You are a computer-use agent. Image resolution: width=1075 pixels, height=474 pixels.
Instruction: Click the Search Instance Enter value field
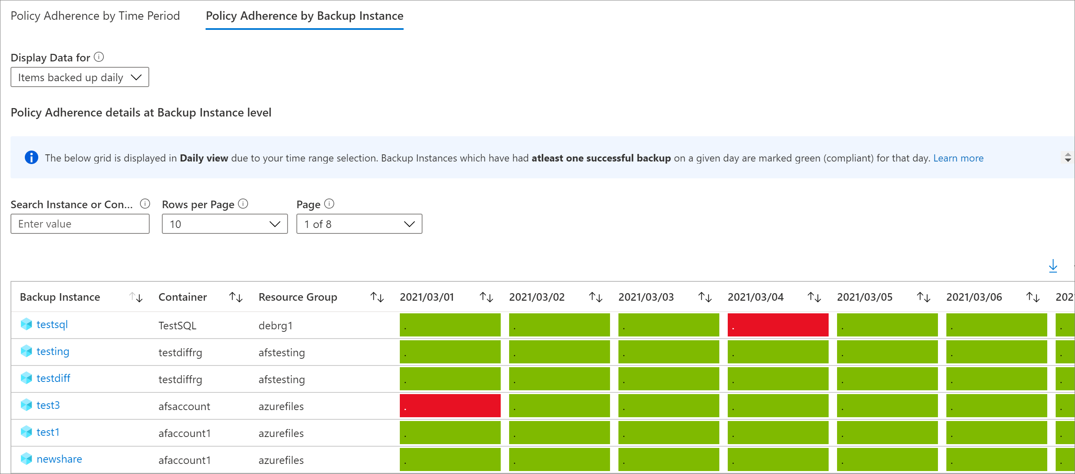pyautogui.click(x=80, y=224)
